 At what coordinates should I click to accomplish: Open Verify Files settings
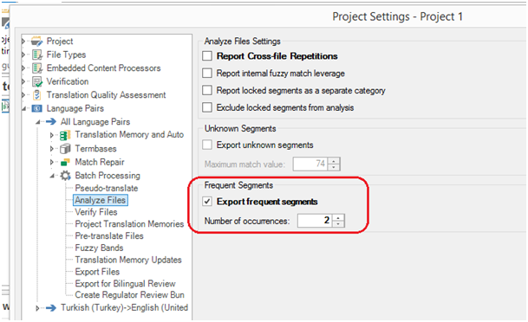point(96,212)
